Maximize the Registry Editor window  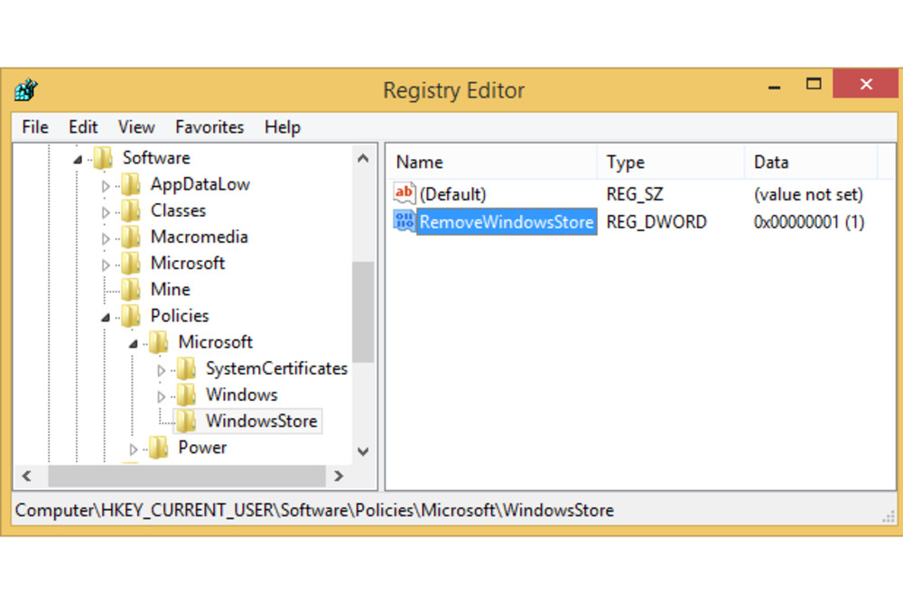tap(814, 85)
